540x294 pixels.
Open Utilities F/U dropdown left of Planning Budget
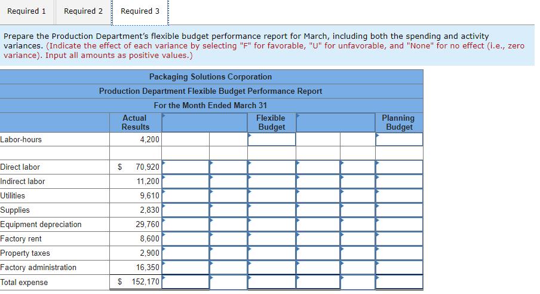(358, 196)
